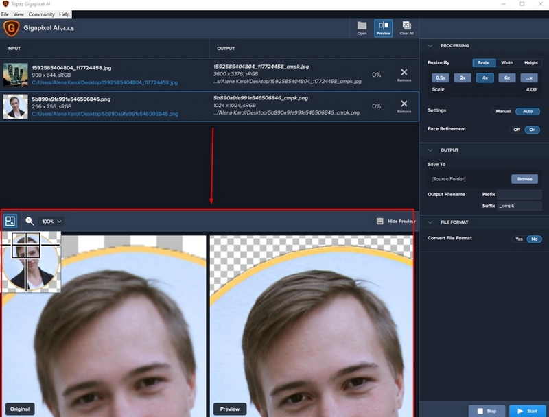Screen dimensions: 549x417
Task: Toggle the Preview toolbar icon
Action: 384,27
